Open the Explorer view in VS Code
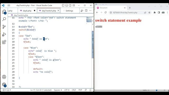 tap(4, 12)
